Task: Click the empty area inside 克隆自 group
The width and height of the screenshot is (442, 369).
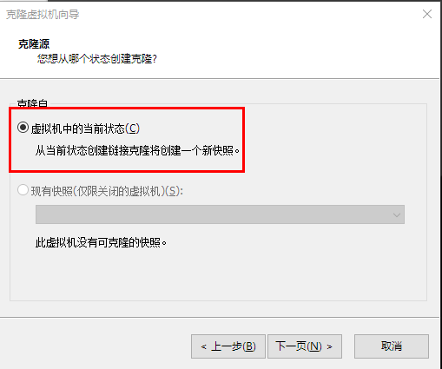Action: [219, 272]
